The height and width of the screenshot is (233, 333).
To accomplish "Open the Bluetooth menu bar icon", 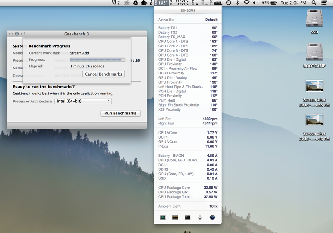I will (x=237, y=3).
